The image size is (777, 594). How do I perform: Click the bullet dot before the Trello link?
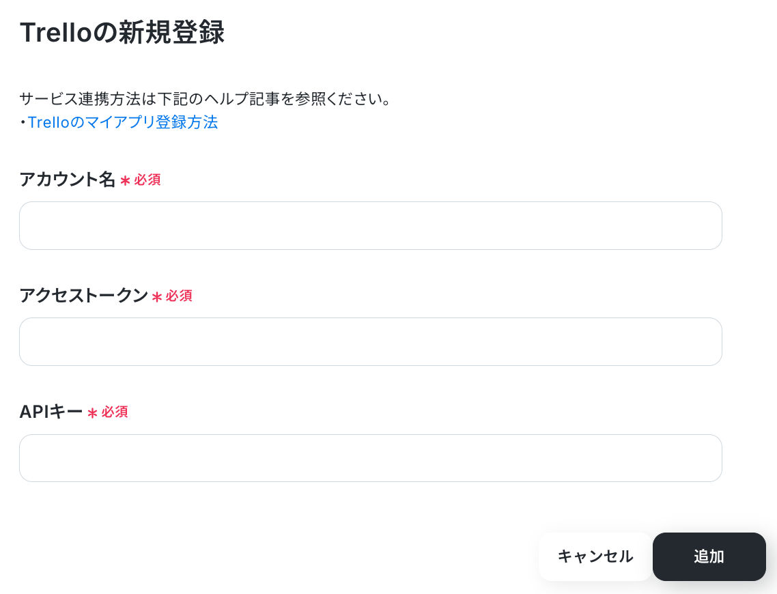23,122
